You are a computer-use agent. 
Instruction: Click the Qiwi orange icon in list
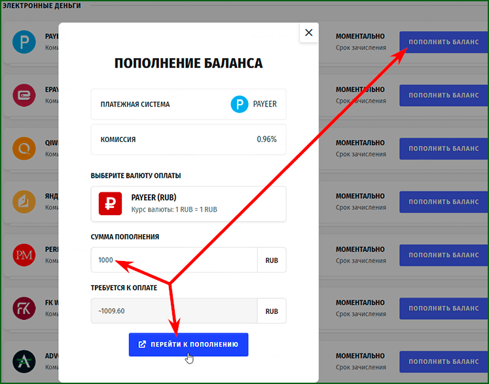click(24, 148)
